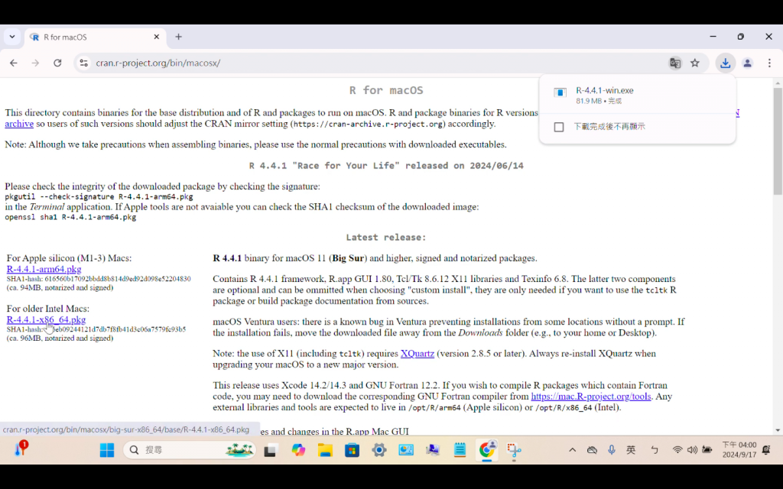This screenshot has height=489, width=783.
Task: Open the notification bell icon
Action: coord(766,450)
